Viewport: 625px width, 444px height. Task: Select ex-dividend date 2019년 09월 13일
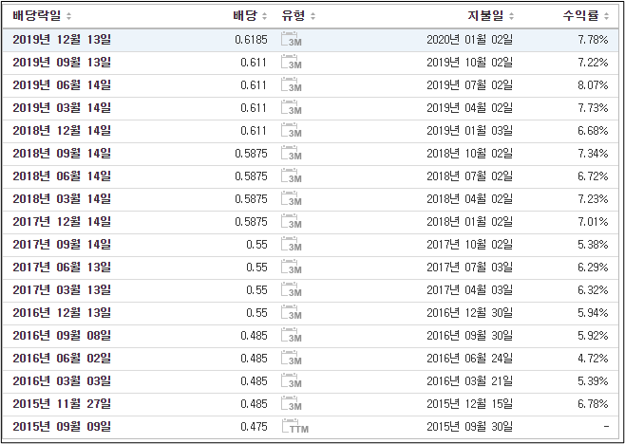click(62, 62)
